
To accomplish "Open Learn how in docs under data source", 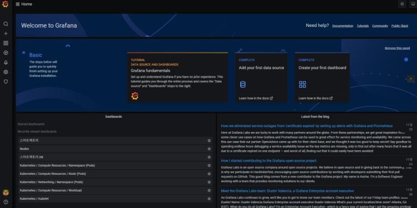I will [256, 98].
